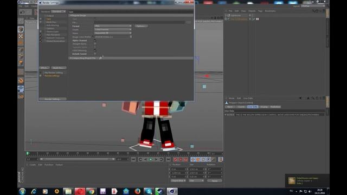Open Bookmarks menu in Object Manager
This screenshot has width=347, height=195.
coord(270,11)
